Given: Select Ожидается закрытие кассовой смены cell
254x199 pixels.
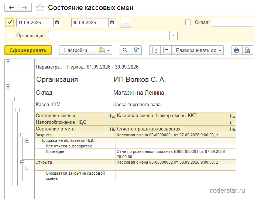Looking at the screenshot, I should pyautogui.click(x=75, y=176).
